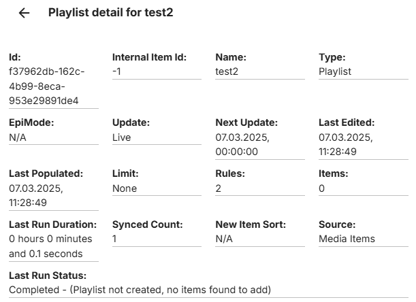Click the New Item Sort value
This screenshot has height=302, width=416.
click(x=224, y=239)
